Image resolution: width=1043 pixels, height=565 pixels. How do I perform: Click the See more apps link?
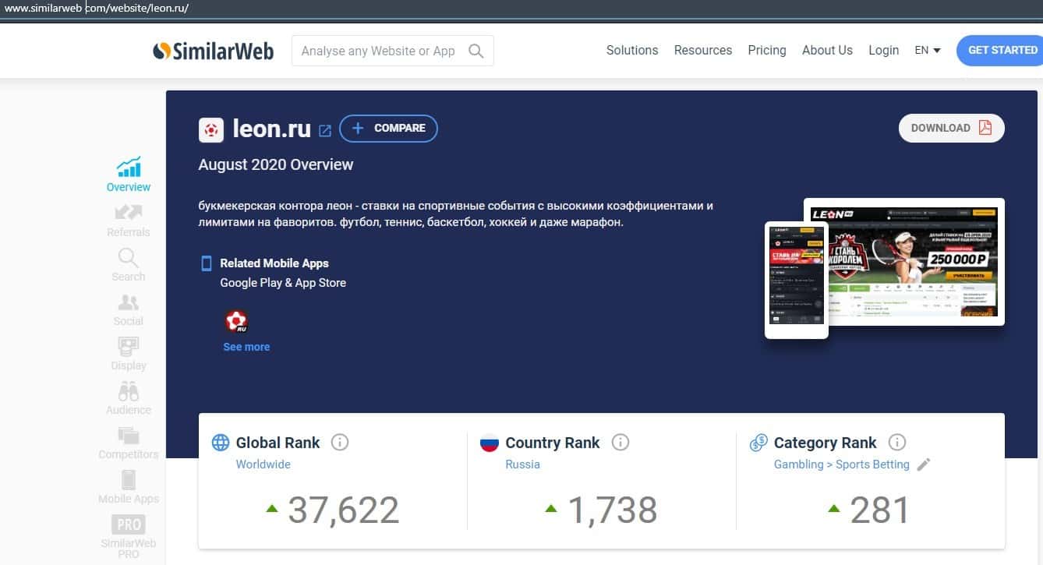pos(246,347)
